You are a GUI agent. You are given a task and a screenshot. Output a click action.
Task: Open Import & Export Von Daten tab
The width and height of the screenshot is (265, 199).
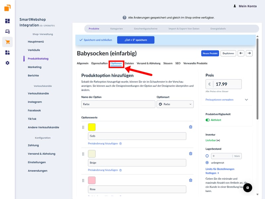184,29
